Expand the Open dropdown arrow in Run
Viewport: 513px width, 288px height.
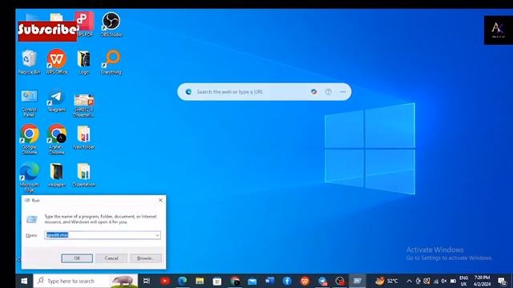click(157, 235)
